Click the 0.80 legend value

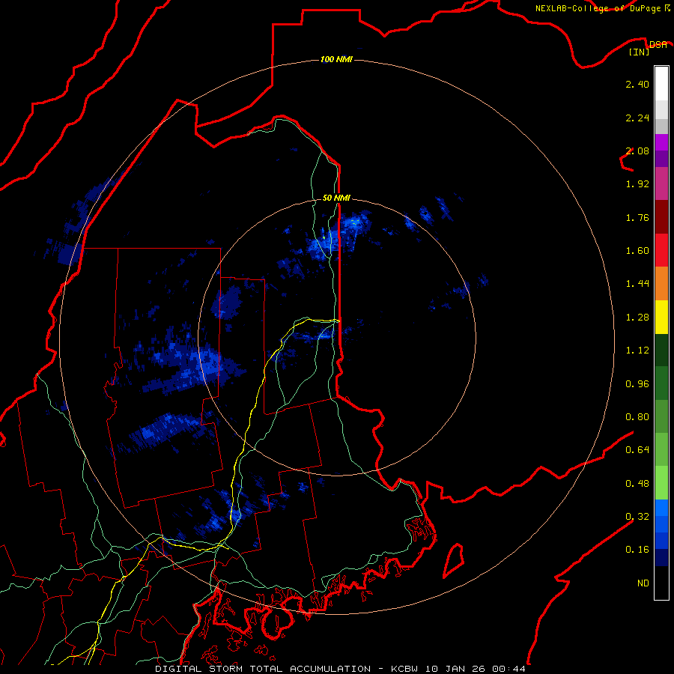(637, 417)
